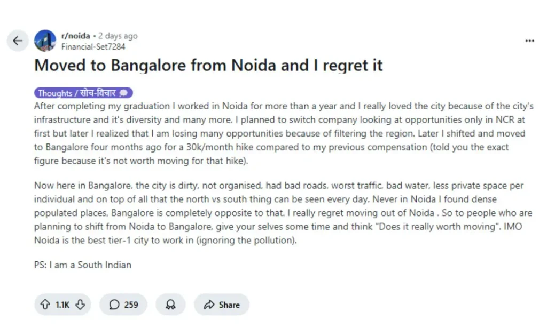Downvote the post
This screenshot has width=547, height=336.
80,305
